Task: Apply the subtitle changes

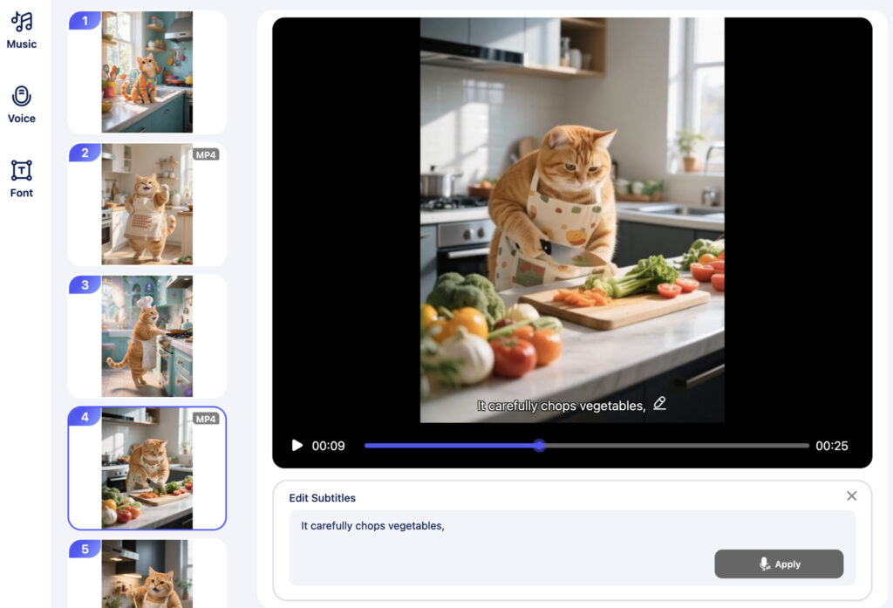Action: pos(779,564)
